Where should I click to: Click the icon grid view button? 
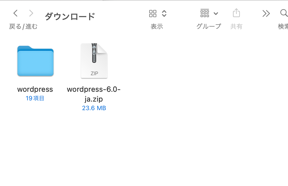153,13
